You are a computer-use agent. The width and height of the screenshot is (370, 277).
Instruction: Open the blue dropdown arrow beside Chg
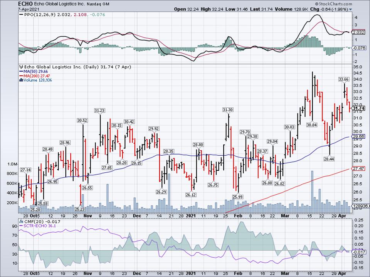coord(350,9)
